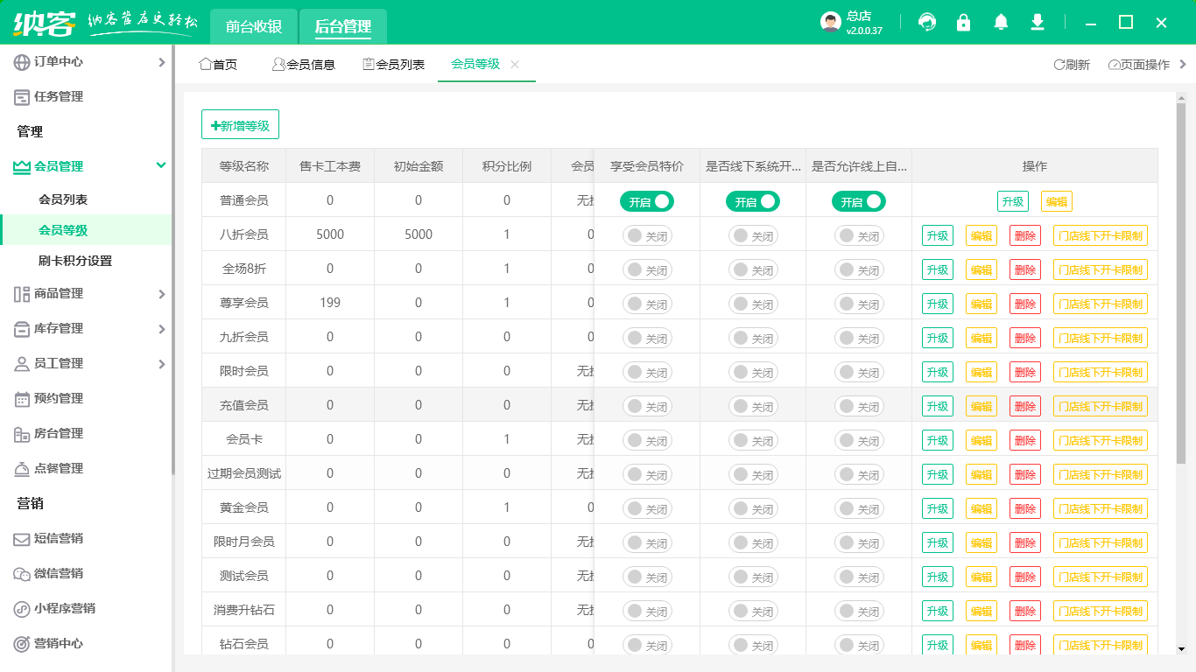Click 编辑 for 黄金会员
The height and width of the screenshot is (672, 1196).
point(981,507)
